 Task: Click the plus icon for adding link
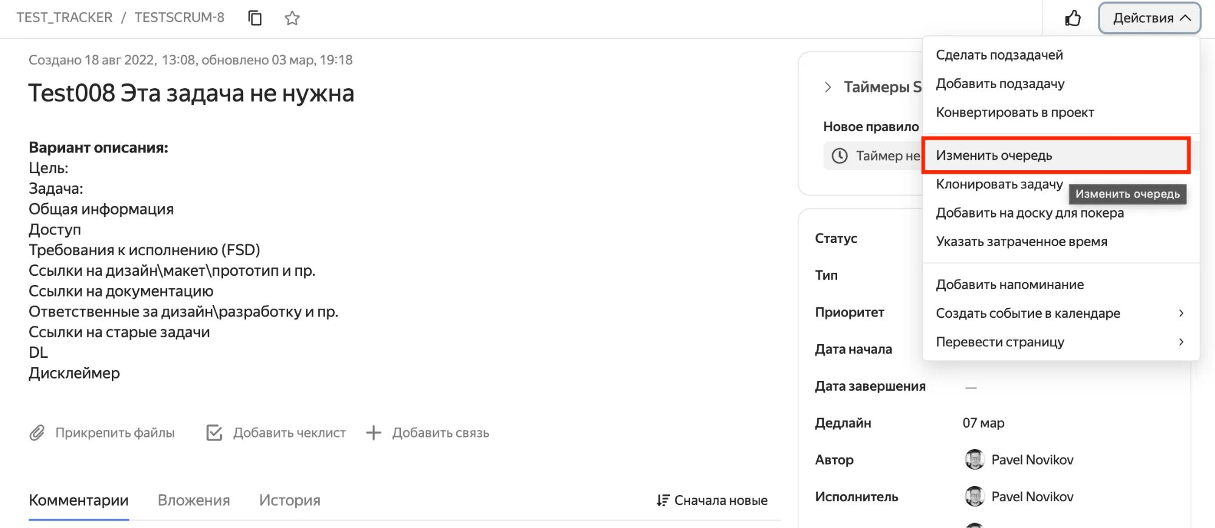[x=374, y=433]
